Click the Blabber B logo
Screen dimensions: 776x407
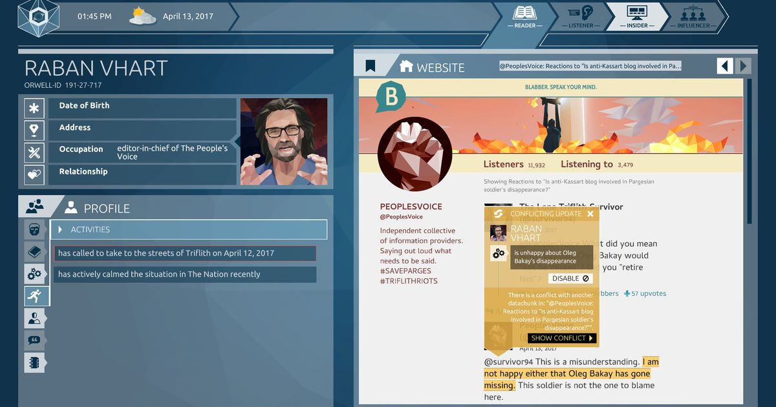click(391, 98)
